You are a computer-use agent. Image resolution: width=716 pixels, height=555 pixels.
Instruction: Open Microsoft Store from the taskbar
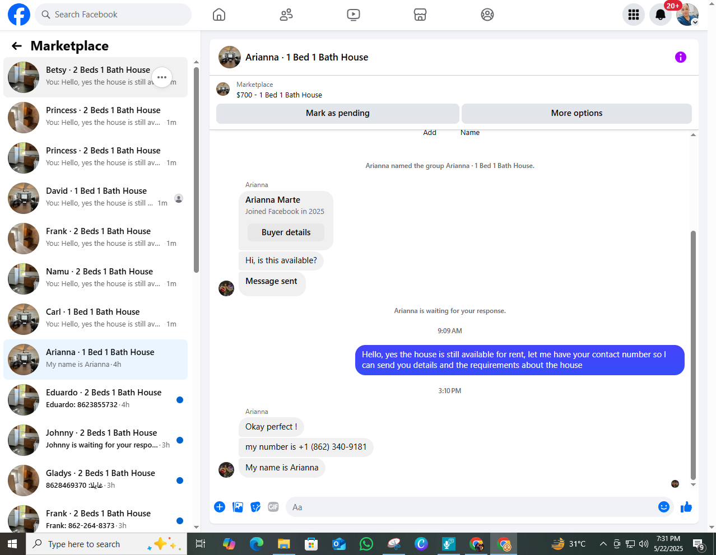pos(311,544)
